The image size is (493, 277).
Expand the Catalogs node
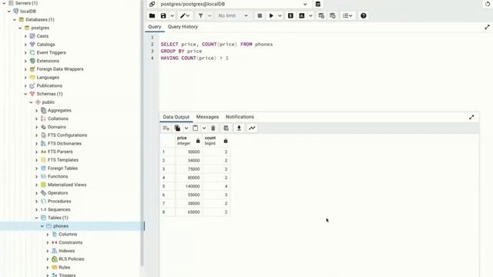point(25,45)
